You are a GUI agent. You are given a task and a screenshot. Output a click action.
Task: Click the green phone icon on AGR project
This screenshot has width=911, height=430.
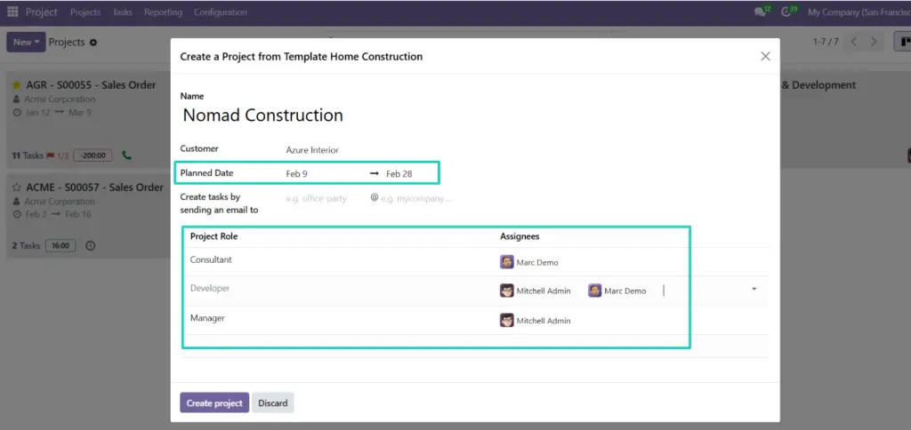tap(126, 155)
